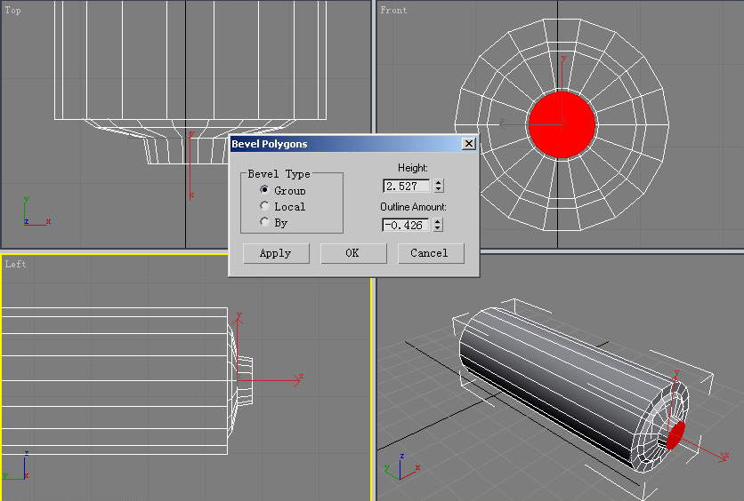Click the Top viewport label
This screenshot has height=501, width=744.
(13, 11)
